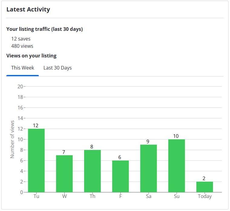Select the Thursday bar with 8 views
Viewport: 230px width, 211px height.
pyautogui.click(x=92, y=171)
